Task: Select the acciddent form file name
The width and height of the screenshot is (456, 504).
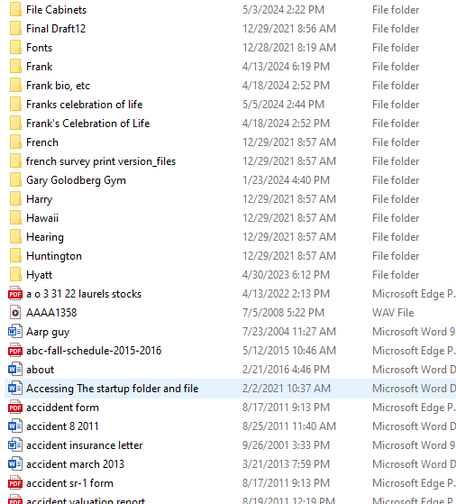Action: (x=63, y=408)
